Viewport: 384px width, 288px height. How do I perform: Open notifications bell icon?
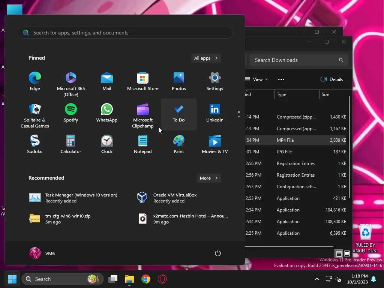click(x=374, y=279)
